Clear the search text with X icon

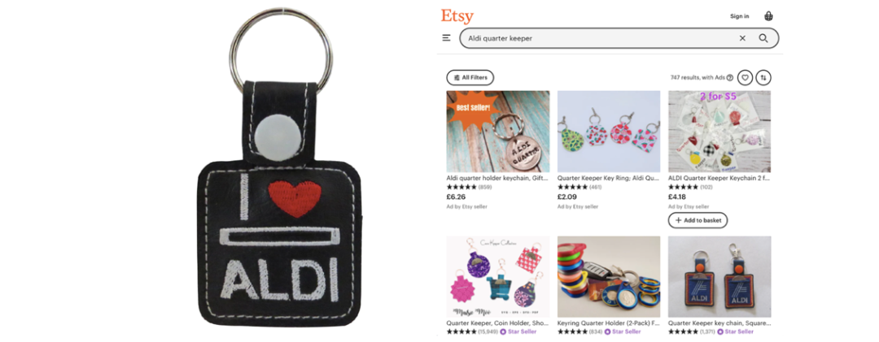[x=742, y=38]
